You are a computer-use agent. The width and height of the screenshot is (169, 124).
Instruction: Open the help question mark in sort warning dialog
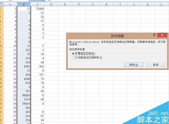154,35
